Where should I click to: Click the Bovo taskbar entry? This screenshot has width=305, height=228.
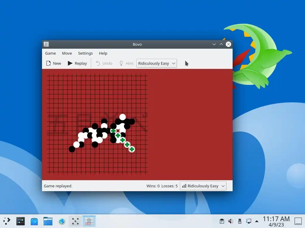click(x=89, y=221)
